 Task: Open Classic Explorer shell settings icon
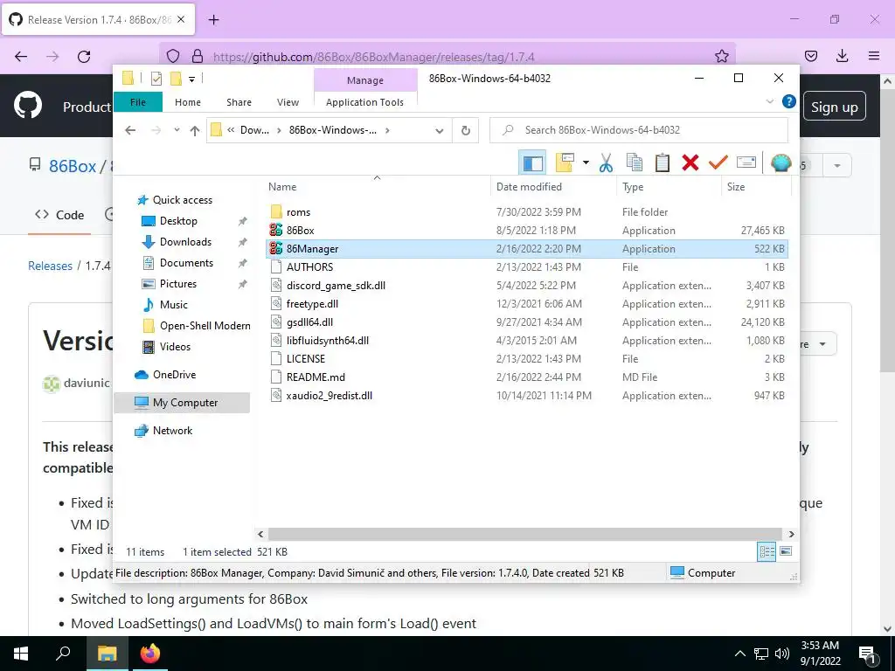click(x=781, y=163)
